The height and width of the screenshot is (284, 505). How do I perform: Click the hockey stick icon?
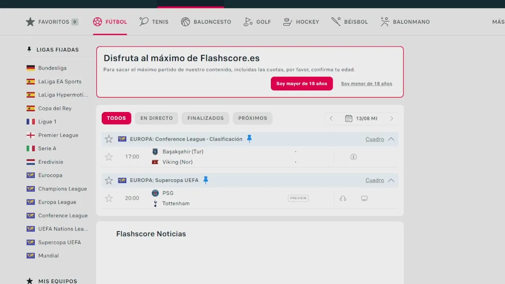coord(288,22)
